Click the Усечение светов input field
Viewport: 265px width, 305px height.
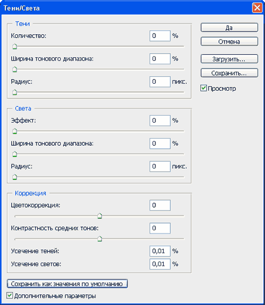(x=160, y=264)
